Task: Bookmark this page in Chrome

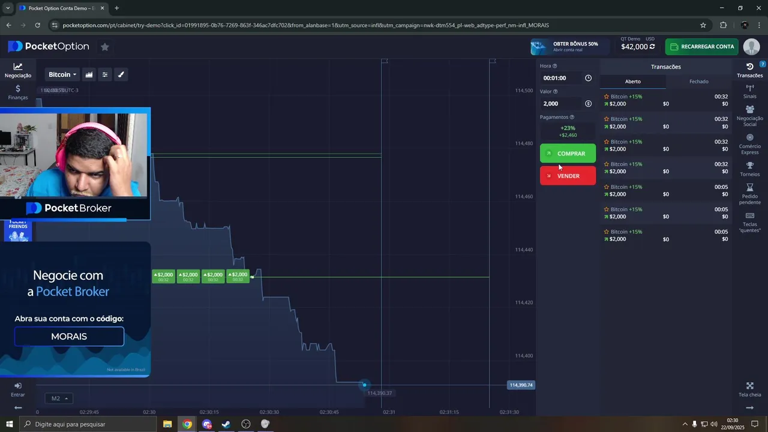Action: coord(703,25)
